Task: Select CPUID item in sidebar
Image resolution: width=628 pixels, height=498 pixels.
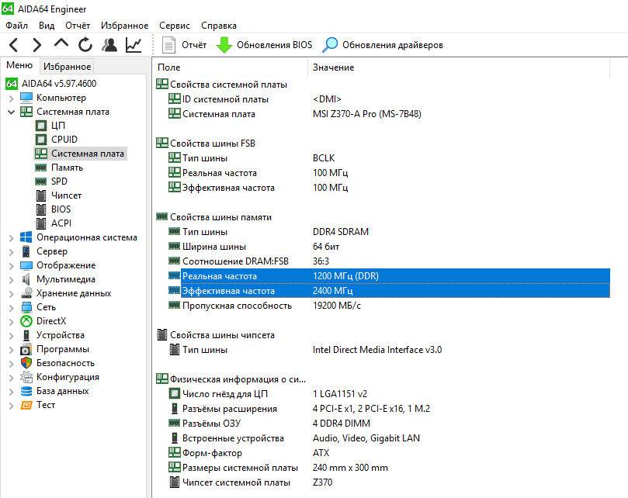Action: tap(64, 140)
